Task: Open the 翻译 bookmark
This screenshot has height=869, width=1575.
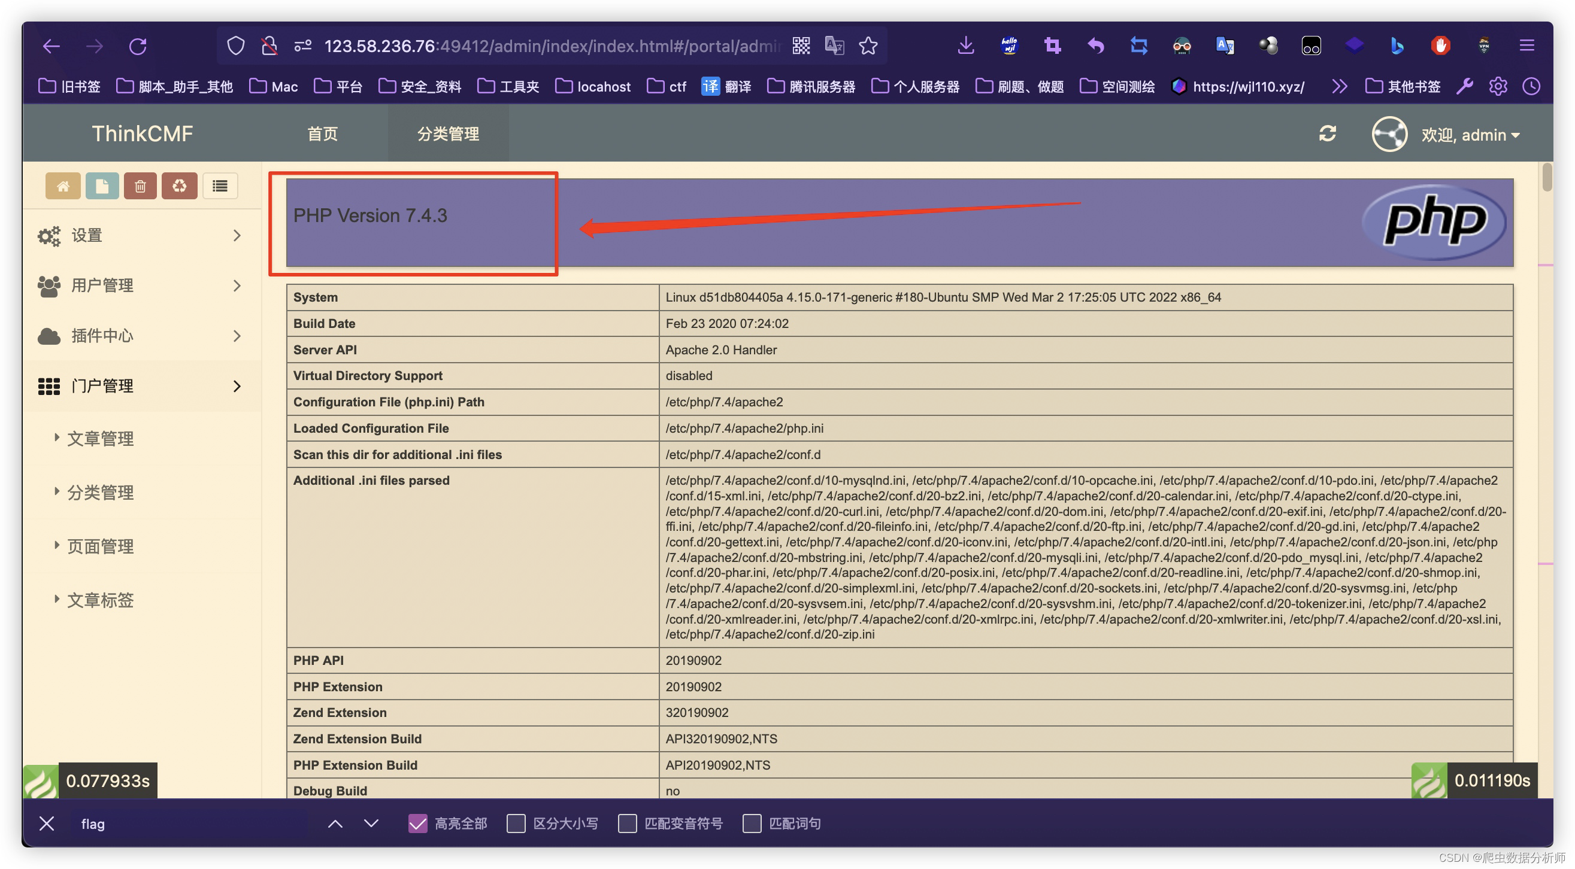Action: click(x=726, y=86)
